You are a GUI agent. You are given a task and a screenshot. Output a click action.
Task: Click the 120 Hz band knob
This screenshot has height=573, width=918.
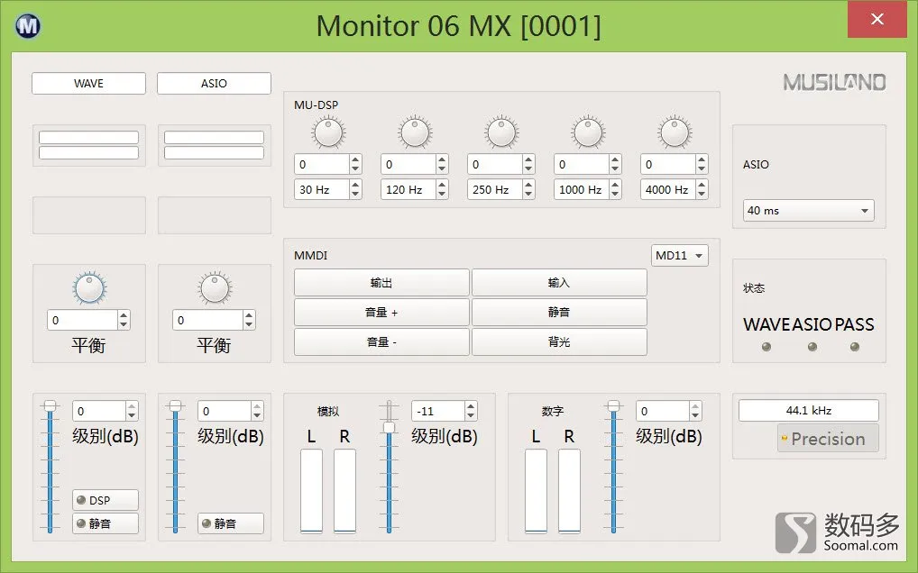pyautogui.click(x=415, y=132)
